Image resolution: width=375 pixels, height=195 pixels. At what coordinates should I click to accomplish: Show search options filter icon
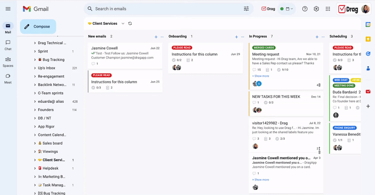247,9
